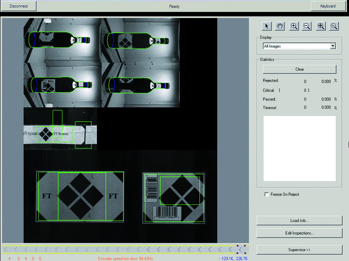The image size is (349, 261).
Task: Click the All Images combo box field
Action: pyautogui.click(x=296, y=46)
